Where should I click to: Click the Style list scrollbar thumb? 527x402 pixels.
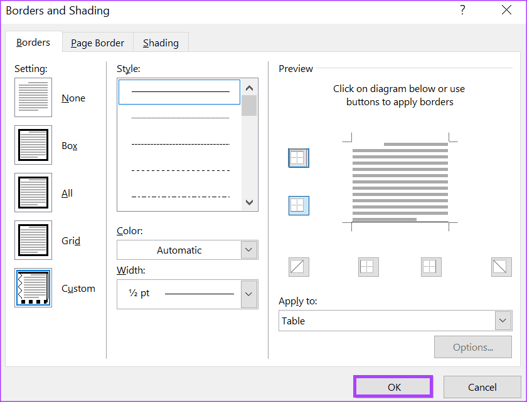250,106
